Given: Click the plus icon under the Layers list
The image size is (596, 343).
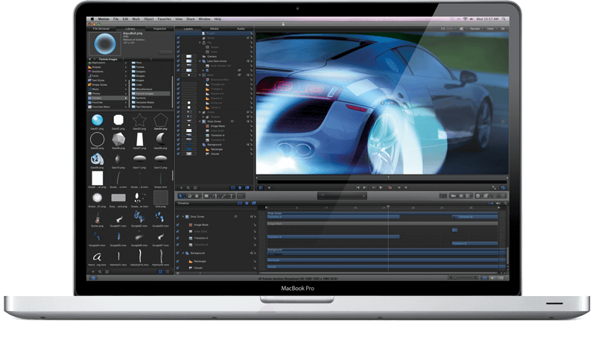Looking at the screenshot, I should tap(181, 188).
